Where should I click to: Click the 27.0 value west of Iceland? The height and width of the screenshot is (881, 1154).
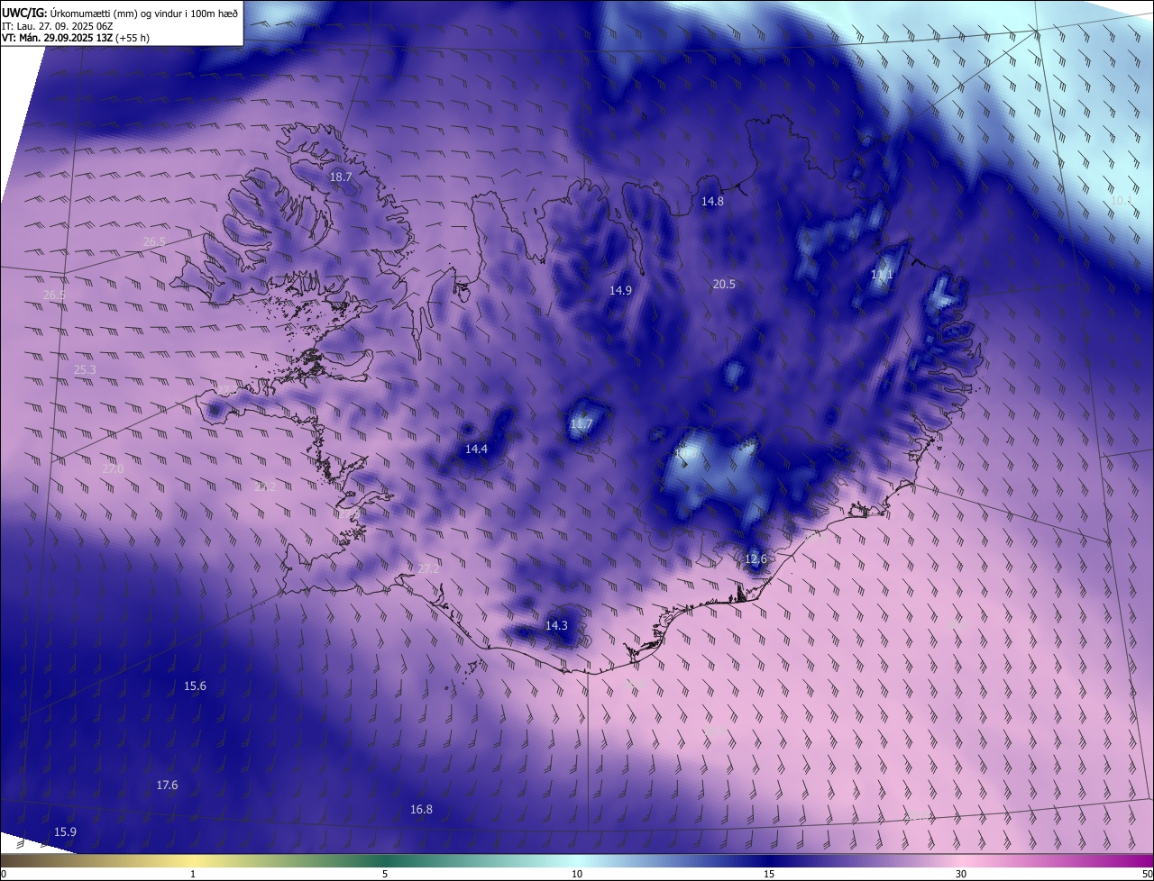[113, 469]
